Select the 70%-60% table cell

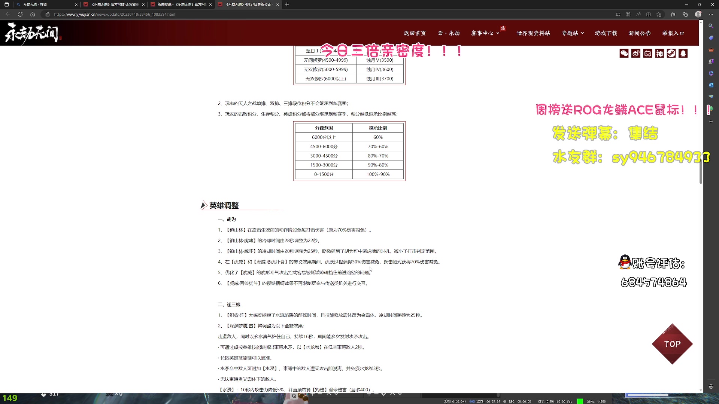click(x=378, y=147)
